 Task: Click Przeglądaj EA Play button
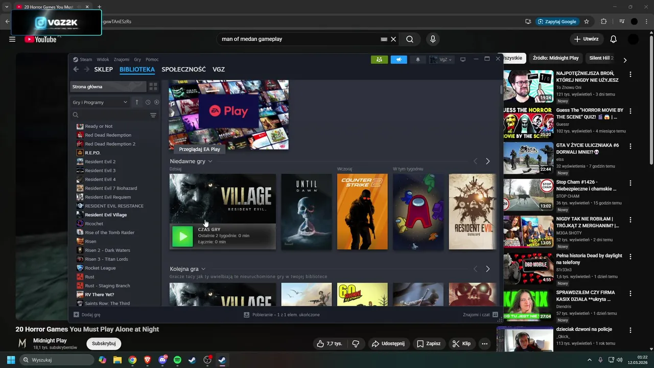tap(199, 149)
